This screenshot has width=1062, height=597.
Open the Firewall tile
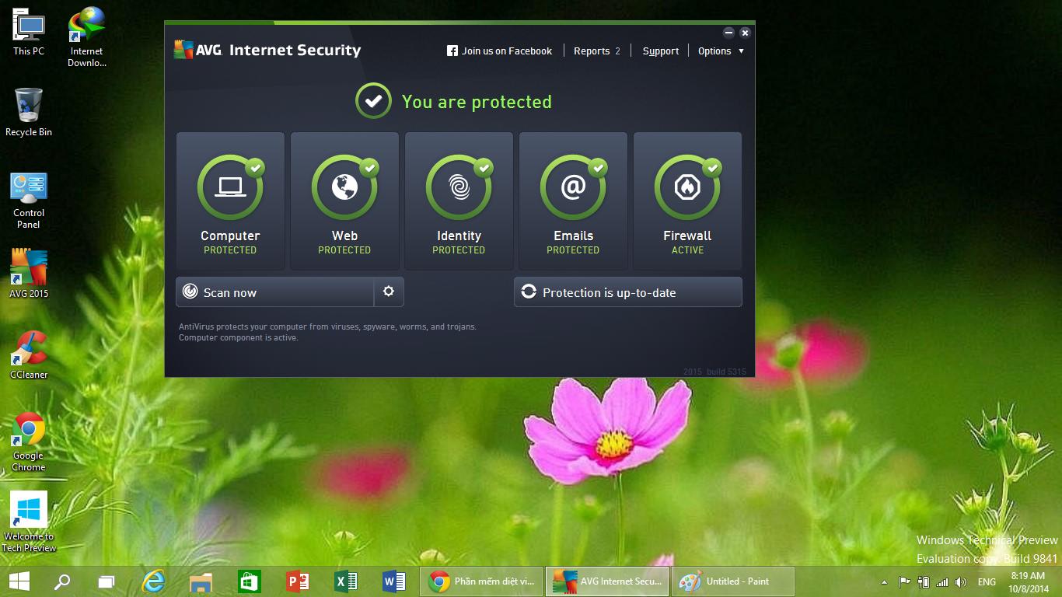pyautogui.click(x=687, y=201)
